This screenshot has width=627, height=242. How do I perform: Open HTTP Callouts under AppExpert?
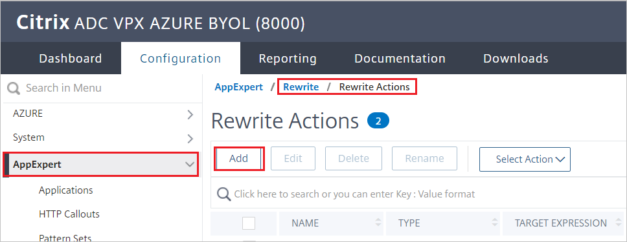click(x=69, y=214)
